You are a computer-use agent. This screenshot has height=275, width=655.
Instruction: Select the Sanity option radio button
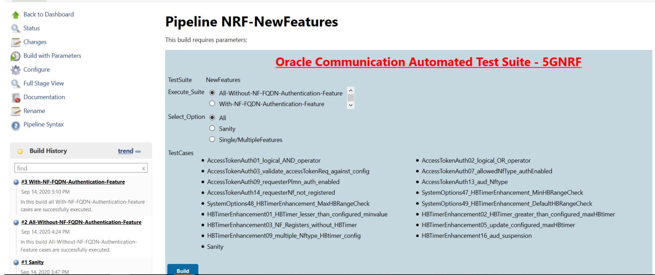(x=212, y=128)
